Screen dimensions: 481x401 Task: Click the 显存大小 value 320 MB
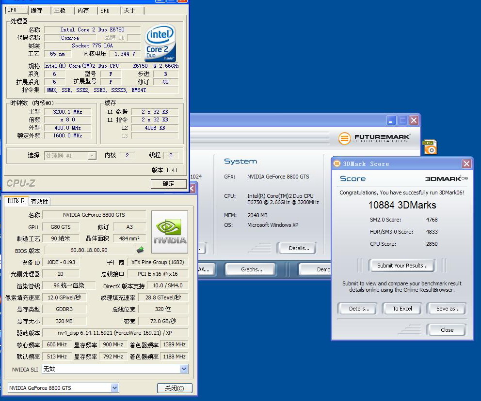[x=64, y=321]
